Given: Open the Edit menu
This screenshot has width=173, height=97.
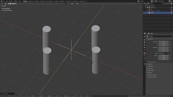Looking at the screenshot, I should pos(7,1).
